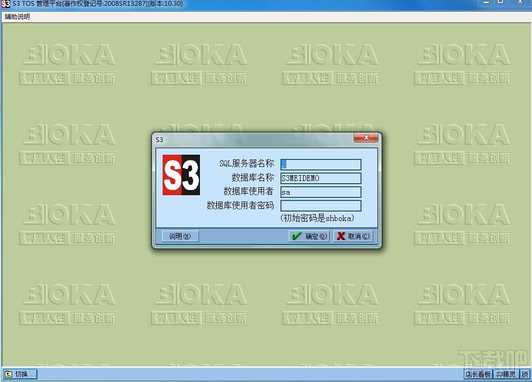The height and width of the screenshot is (382, 532).
Task: Click the hint text (初始密码是shboka)
Action: [x=317, y=218]
